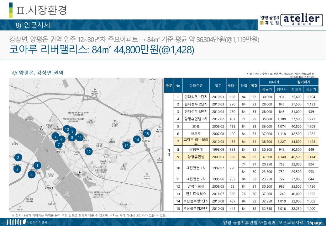The height and width of the screenshot is (226, 326).
Task: Click map marker number 4
Action: pyautogui.click(x=32, y=175)
